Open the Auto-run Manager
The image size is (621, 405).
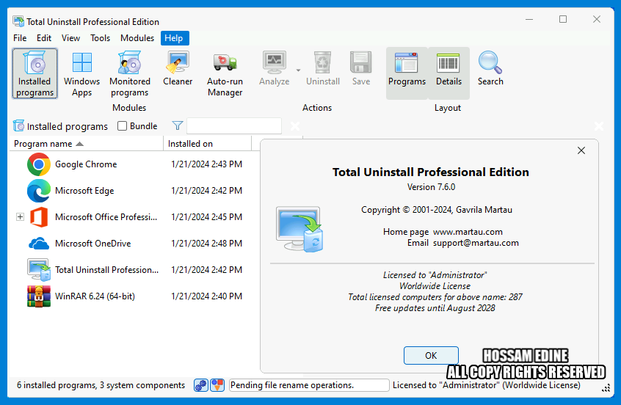click(x=225, y=73)
